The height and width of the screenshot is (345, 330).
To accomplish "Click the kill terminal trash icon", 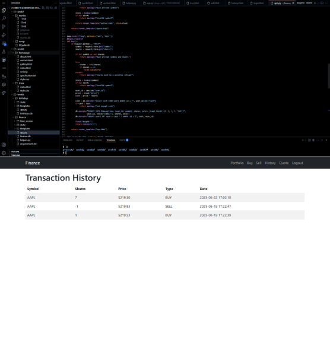I will [313, 140].
